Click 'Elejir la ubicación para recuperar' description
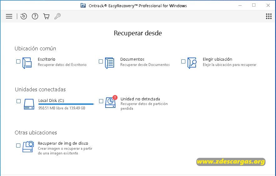 [x=229, y=65]
